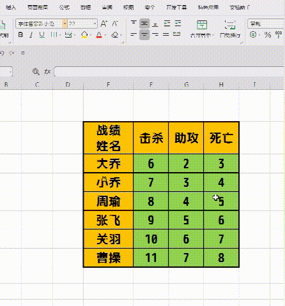Open the 数据 ribbon tab

[86, 8]
